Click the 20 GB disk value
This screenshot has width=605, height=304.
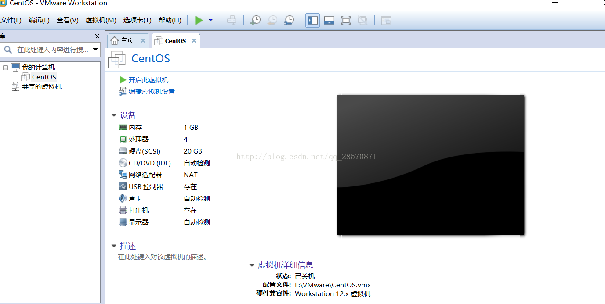click(193, 151)
